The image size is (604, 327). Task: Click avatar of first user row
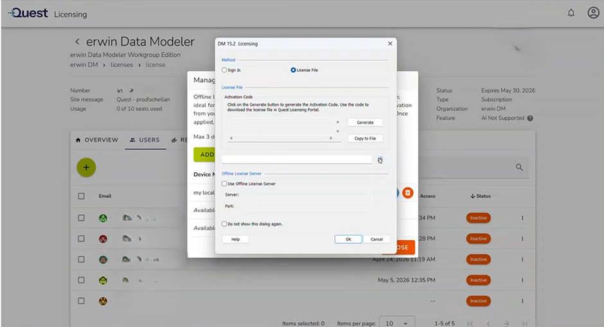103,218
